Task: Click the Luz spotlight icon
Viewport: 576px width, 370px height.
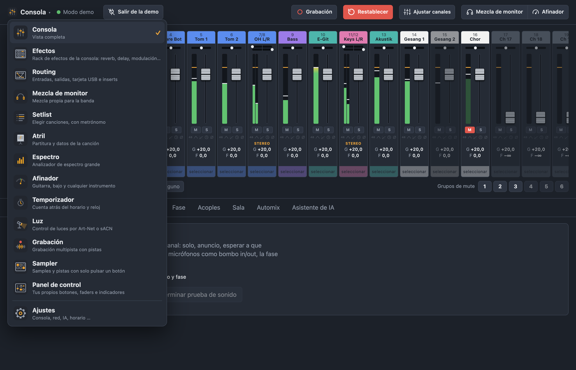Action: [x=21, y=224]
